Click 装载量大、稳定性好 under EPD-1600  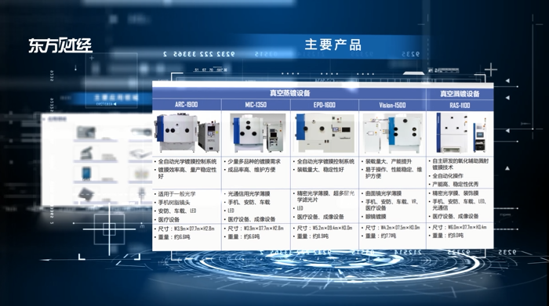(x=320, y=169)
